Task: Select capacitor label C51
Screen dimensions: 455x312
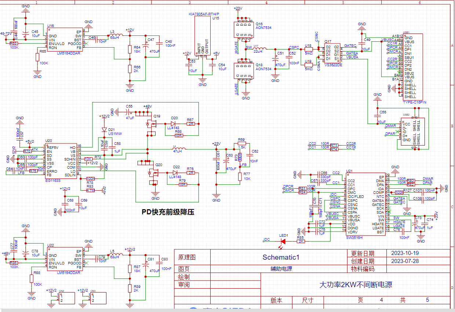Action: point(281,53)
